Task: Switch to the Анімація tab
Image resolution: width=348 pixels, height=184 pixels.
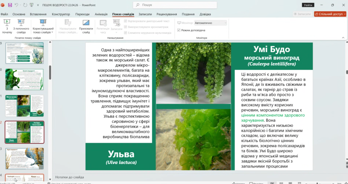Action: tap(101, 14)
